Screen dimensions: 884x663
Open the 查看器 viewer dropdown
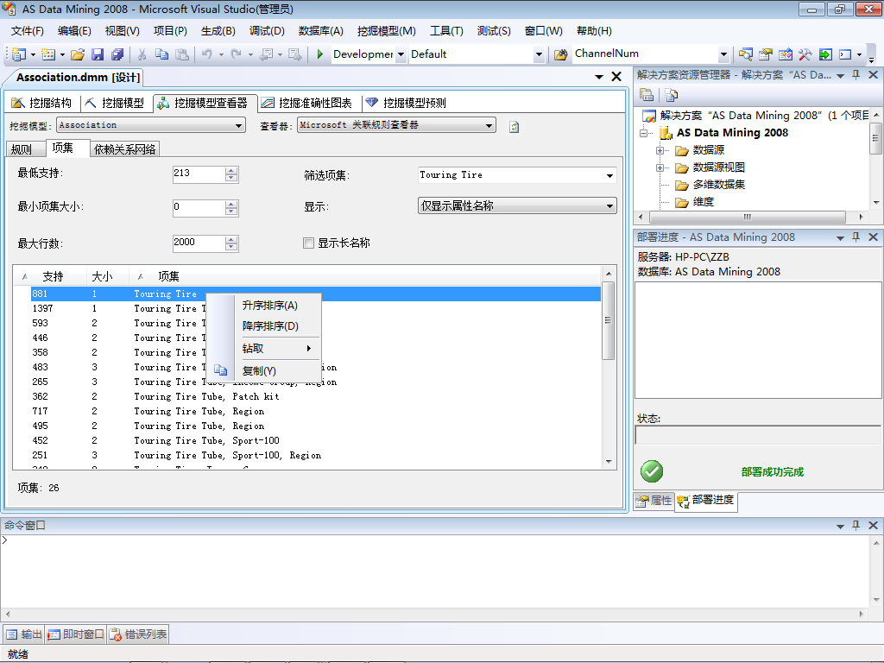489,125
